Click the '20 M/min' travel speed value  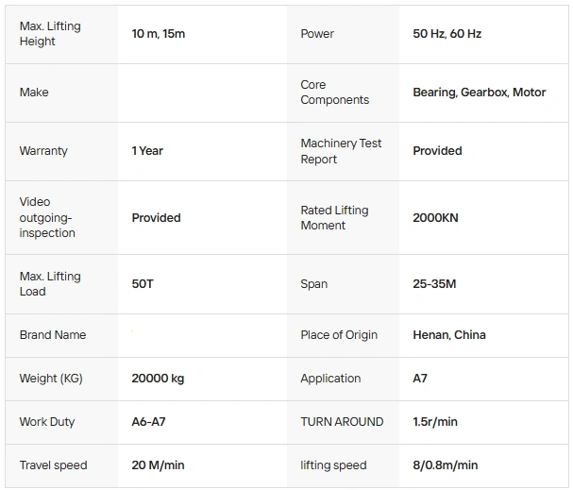coord(158,465)
